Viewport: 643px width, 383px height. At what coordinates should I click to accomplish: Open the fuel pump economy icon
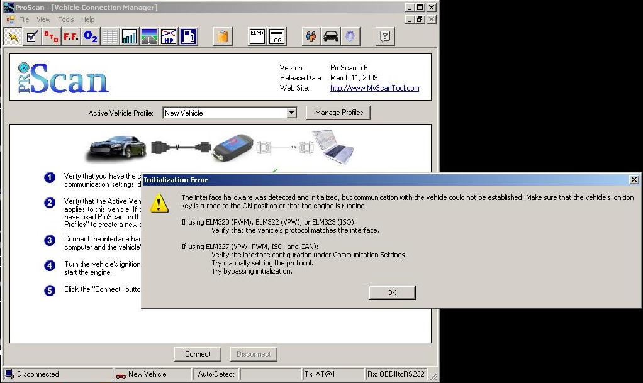(188, 36)
